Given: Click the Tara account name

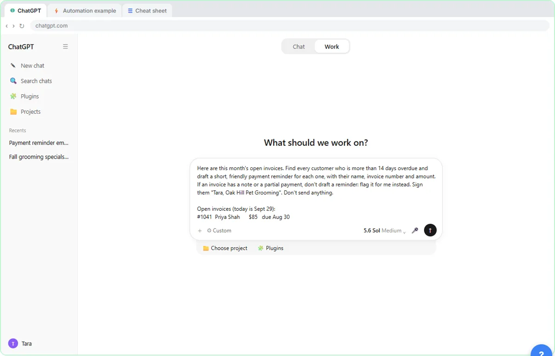Looking at the screenshot, I should coord(27,344).
